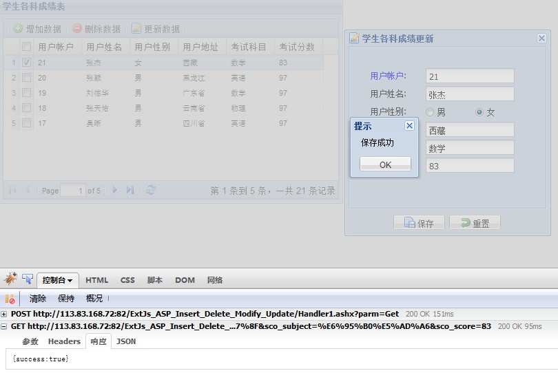Click the 增加数据 toolbar button
Screen dimensions: 558x373
[x=37, y=29]
